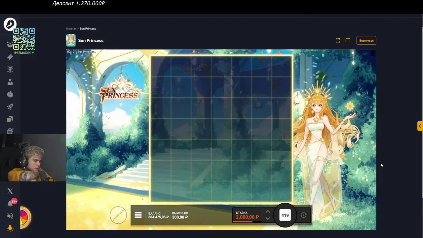The image size is (423, 238).
Task: Switch to theater view rectangle icon
Action: coord(348,40)
